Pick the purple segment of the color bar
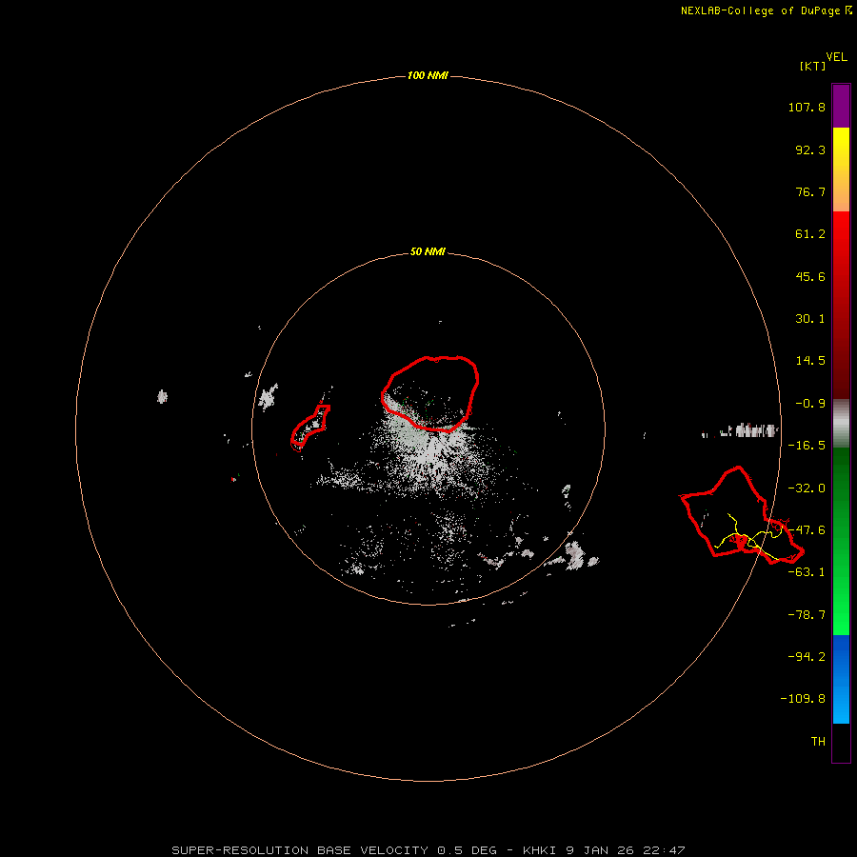 [841, 106]
